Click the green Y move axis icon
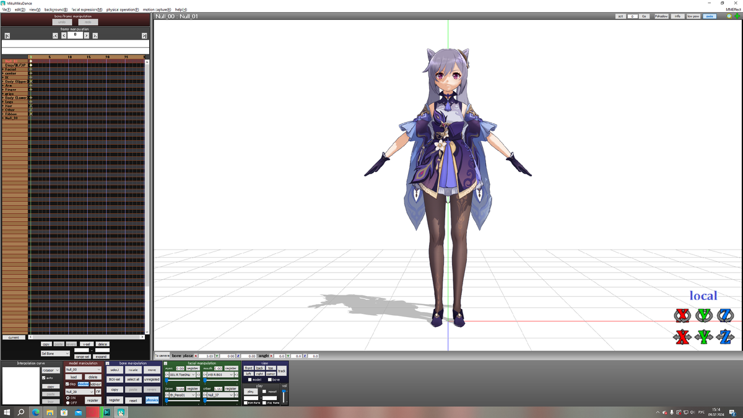Image resolution: width=743 pixels, height=418 pixels. (x=704, y=337)
